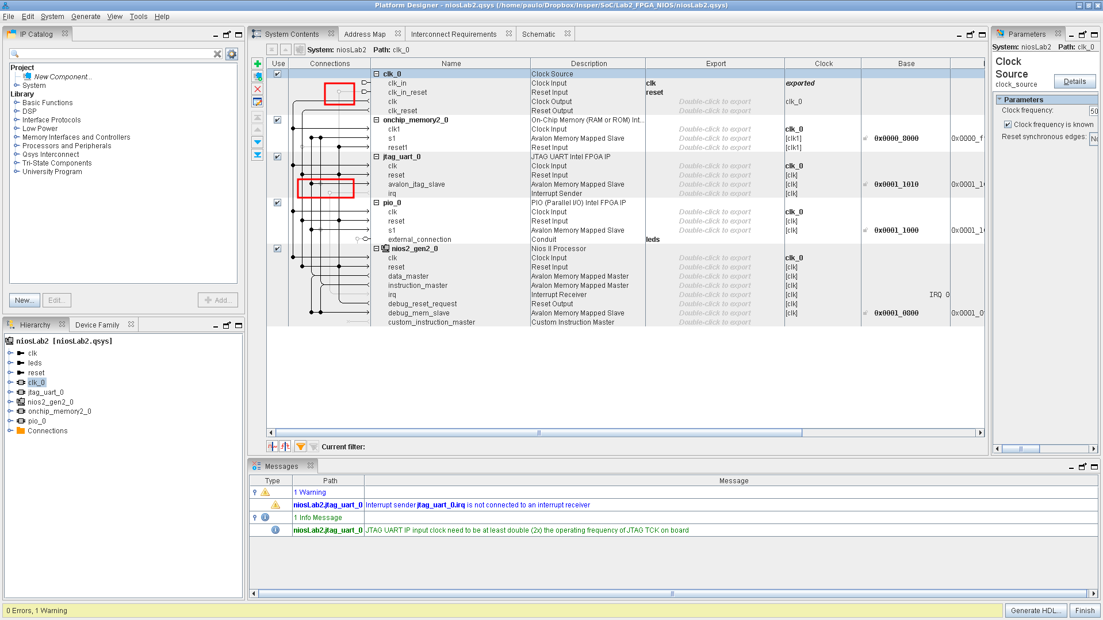The height and width of the screenshot is (620, 1103).
Task: Click the clear X icon in IP search
Action: click(217, 54)
